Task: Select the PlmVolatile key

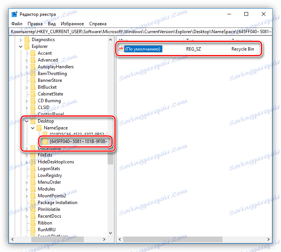Action: pyautogui.click(x=49, y=209)
